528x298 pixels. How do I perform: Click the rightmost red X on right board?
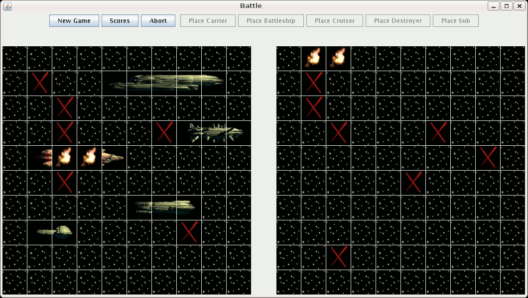pyautogui.click(x=488, y=158)
